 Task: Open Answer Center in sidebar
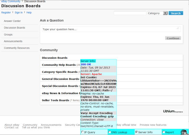click(x=12, y=21)
